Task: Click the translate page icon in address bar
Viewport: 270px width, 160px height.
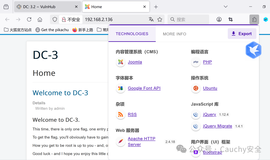Action: 151,19
